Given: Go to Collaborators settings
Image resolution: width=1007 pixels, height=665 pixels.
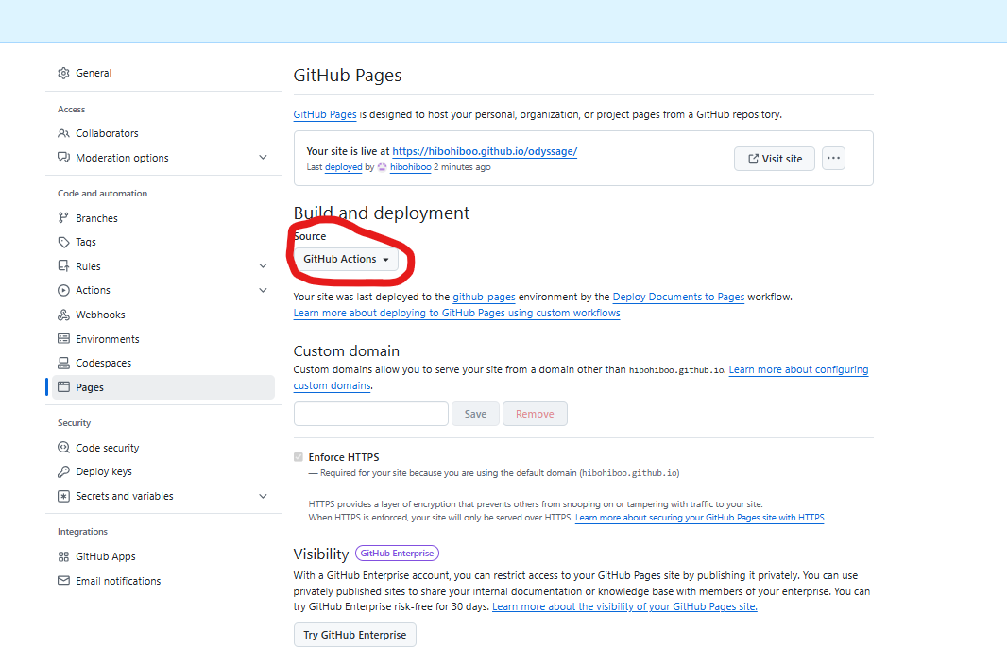Looking at the screenshot, I should click(x=108, y=133).
